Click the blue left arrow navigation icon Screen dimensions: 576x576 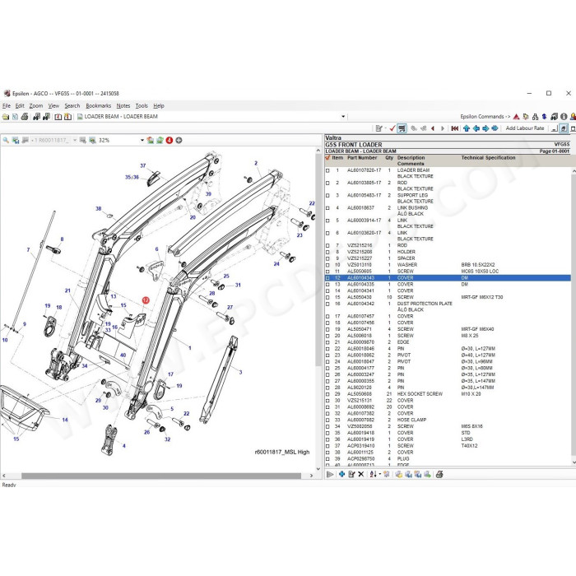(x=476, y=128)
